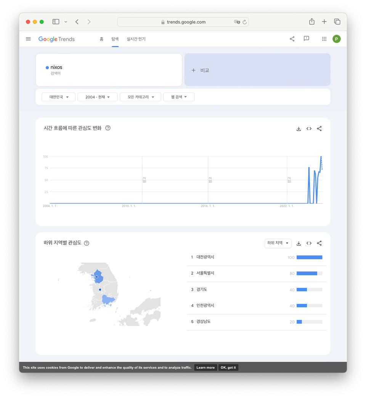Open the Google Trends hamburger menu
366x398 pixels.
(28, 39)
